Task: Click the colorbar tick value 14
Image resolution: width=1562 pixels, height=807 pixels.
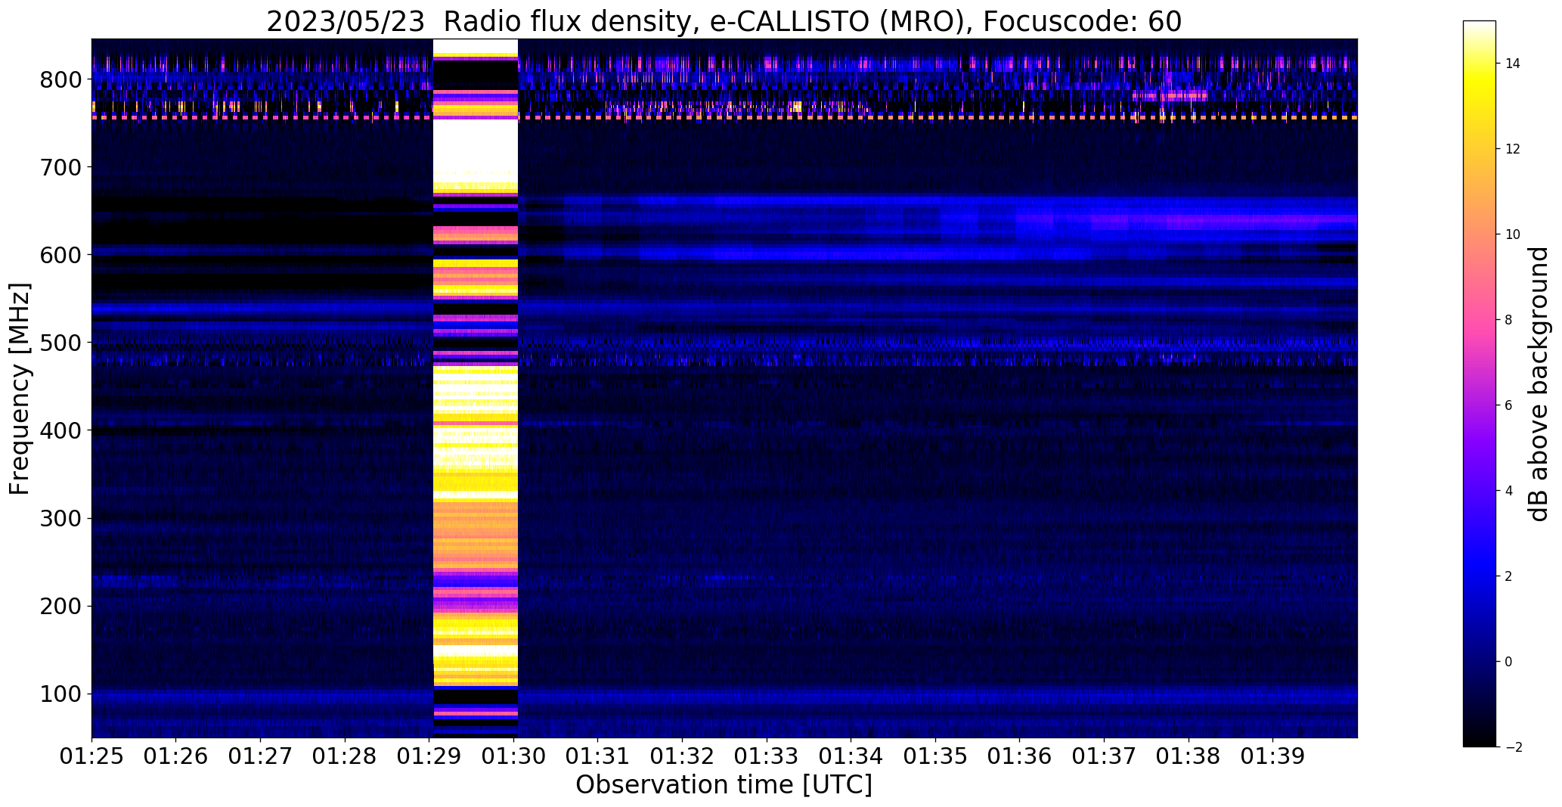Action: click(x=1513, y=64)
